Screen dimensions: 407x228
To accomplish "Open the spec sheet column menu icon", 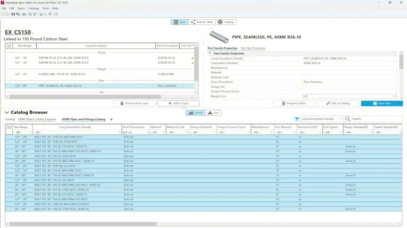I will (x=9, y=46).
